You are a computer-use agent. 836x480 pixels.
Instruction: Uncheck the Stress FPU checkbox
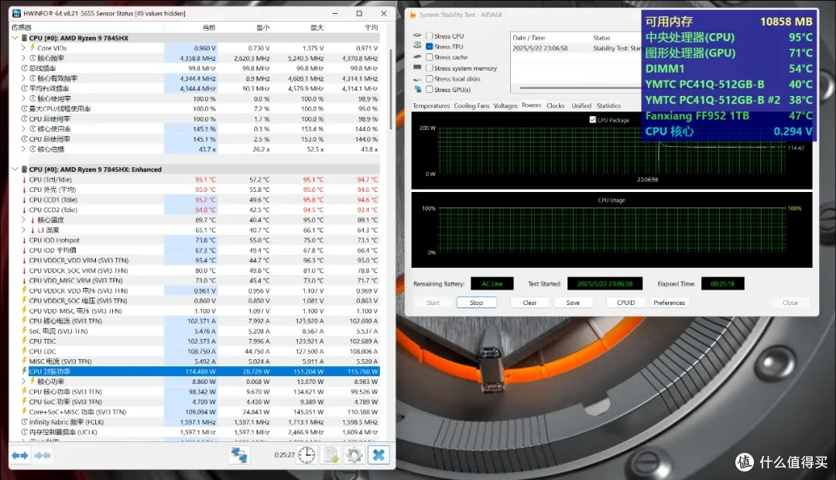[429, 46]
